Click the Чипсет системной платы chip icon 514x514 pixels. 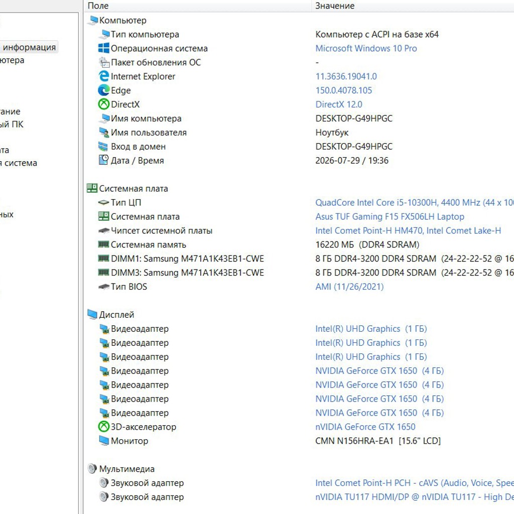pyautogui.click(x=104, y=231)
